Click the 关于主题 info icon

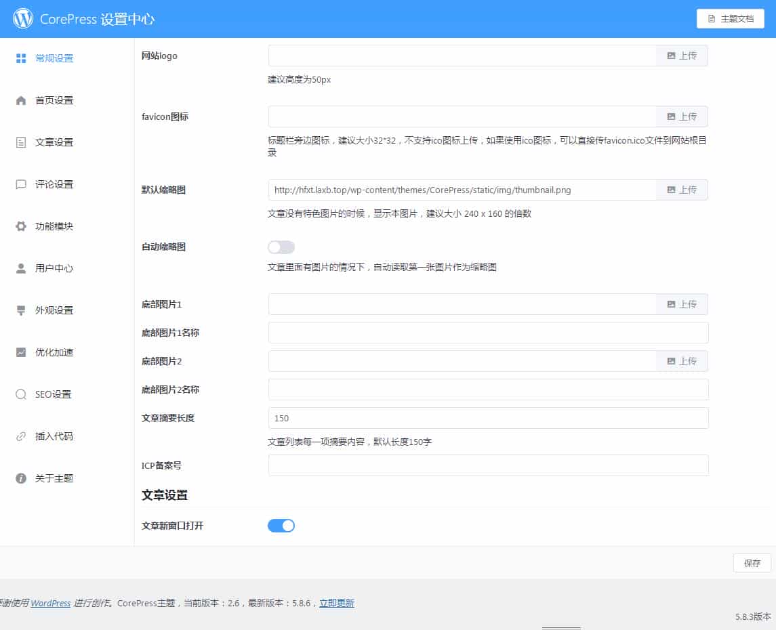tap(21, 479)
